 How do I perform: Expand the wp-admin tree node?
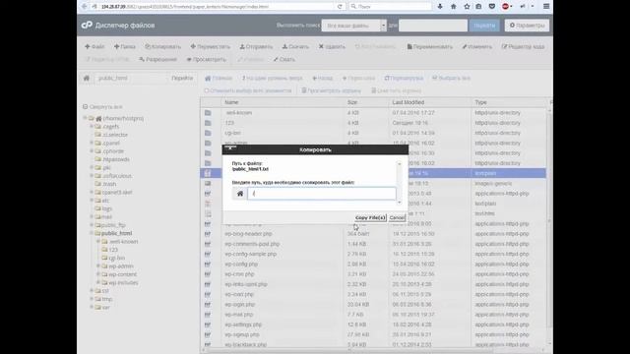pos(98,266)
